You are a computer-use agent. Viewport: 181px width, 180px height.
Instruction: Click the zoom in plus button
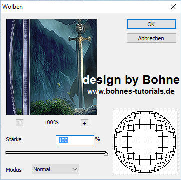pyautogui.click(x=84, y=123)
